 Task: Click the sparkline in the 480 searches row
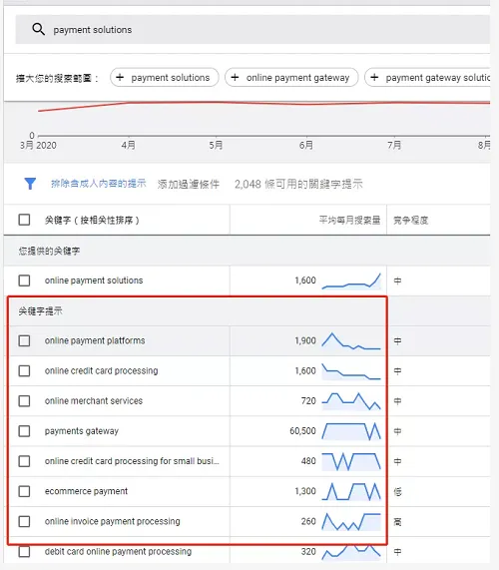click(351, 461)
